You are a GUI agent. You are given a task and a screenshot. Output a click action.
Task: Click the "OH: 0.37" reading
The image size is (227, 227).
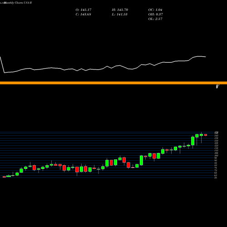155,15
